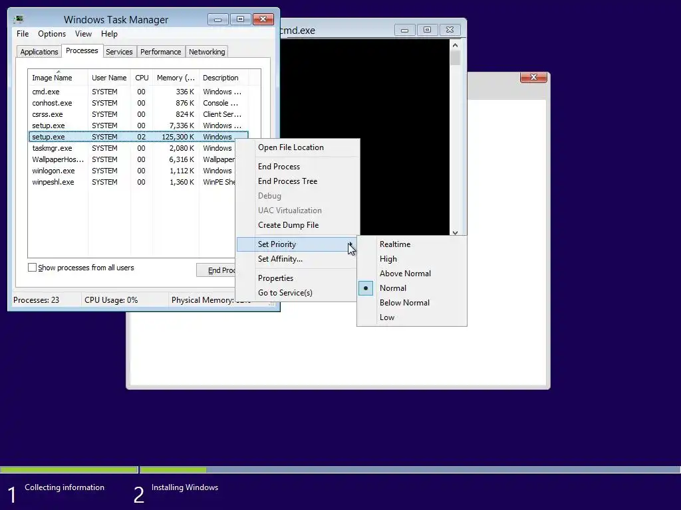Choose End Process Tree
Viewport: 681px width, 510px height.
point(287,181)
